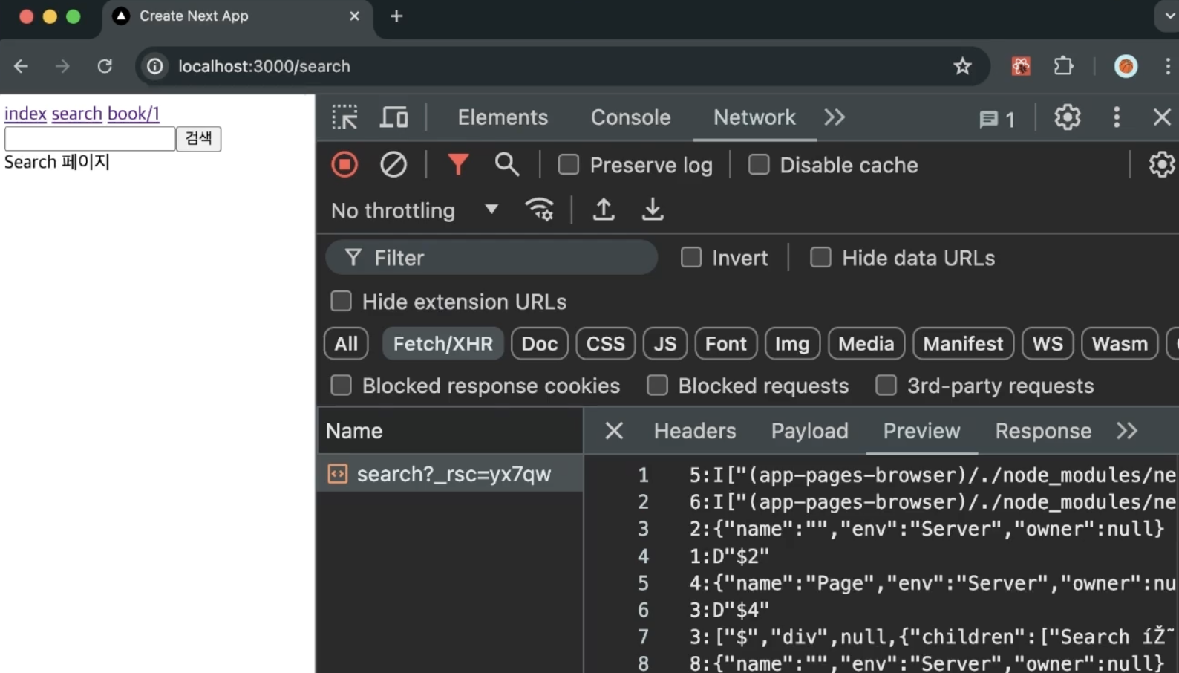Close the request details pane
Viewport: 1179px width, 673px height.
pos(614,431)
